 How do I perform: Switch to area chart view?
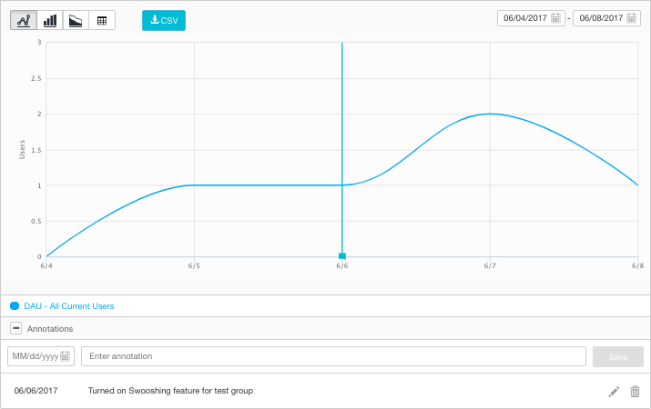76,20
